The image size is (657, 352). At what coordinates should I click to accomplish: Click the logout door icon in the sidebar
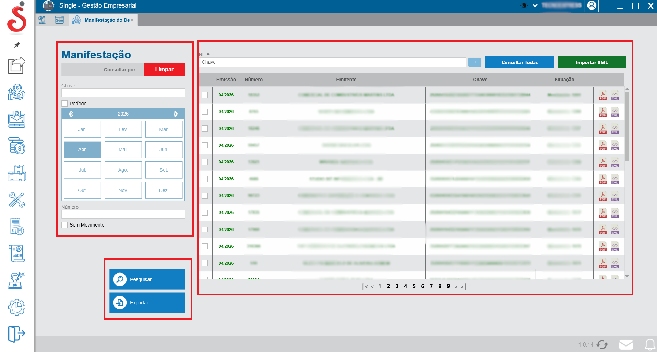[16, 333]
